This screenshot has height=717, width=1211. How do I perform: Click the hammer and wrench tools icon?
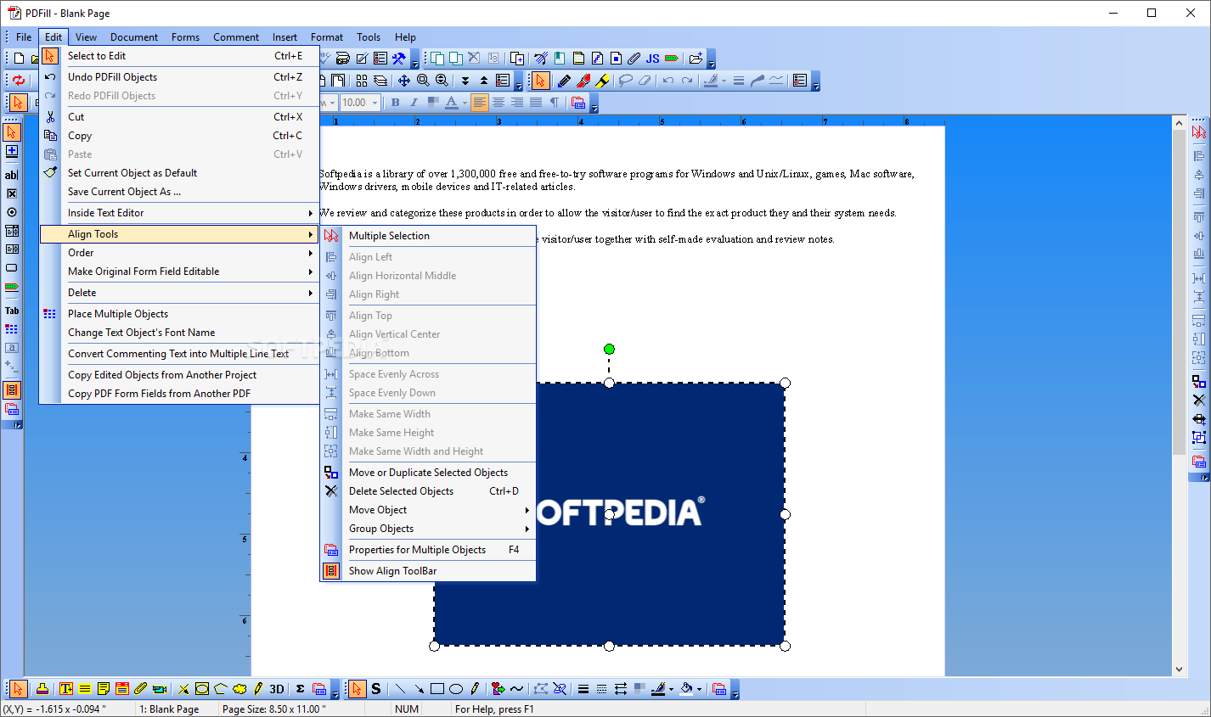click(x=398, y=59)
